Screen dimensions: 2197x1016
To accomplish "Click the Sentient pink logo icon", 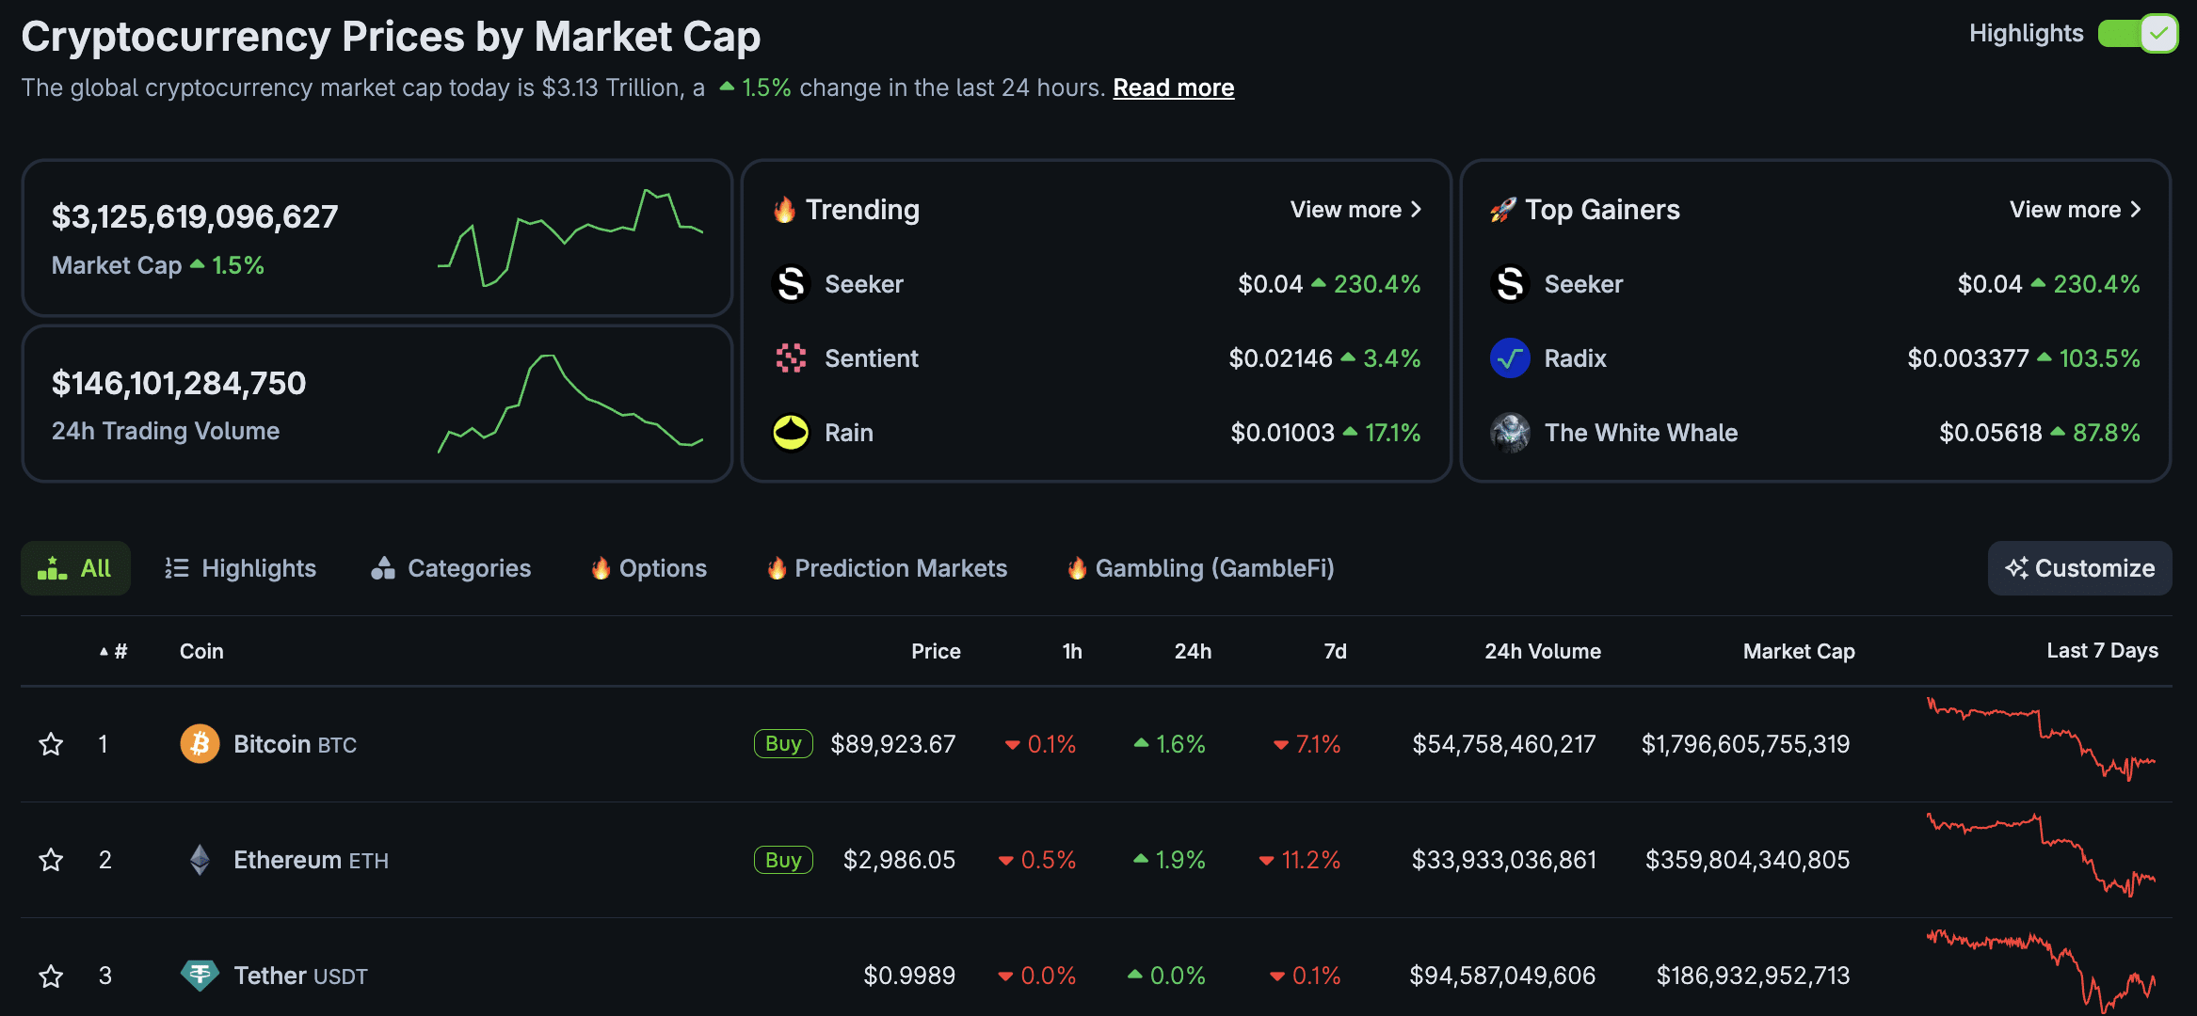I will click(x=791, y=358).
